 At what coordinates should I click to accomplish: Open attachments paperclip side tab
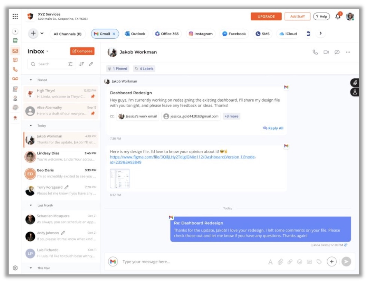(x=355, y=83)
